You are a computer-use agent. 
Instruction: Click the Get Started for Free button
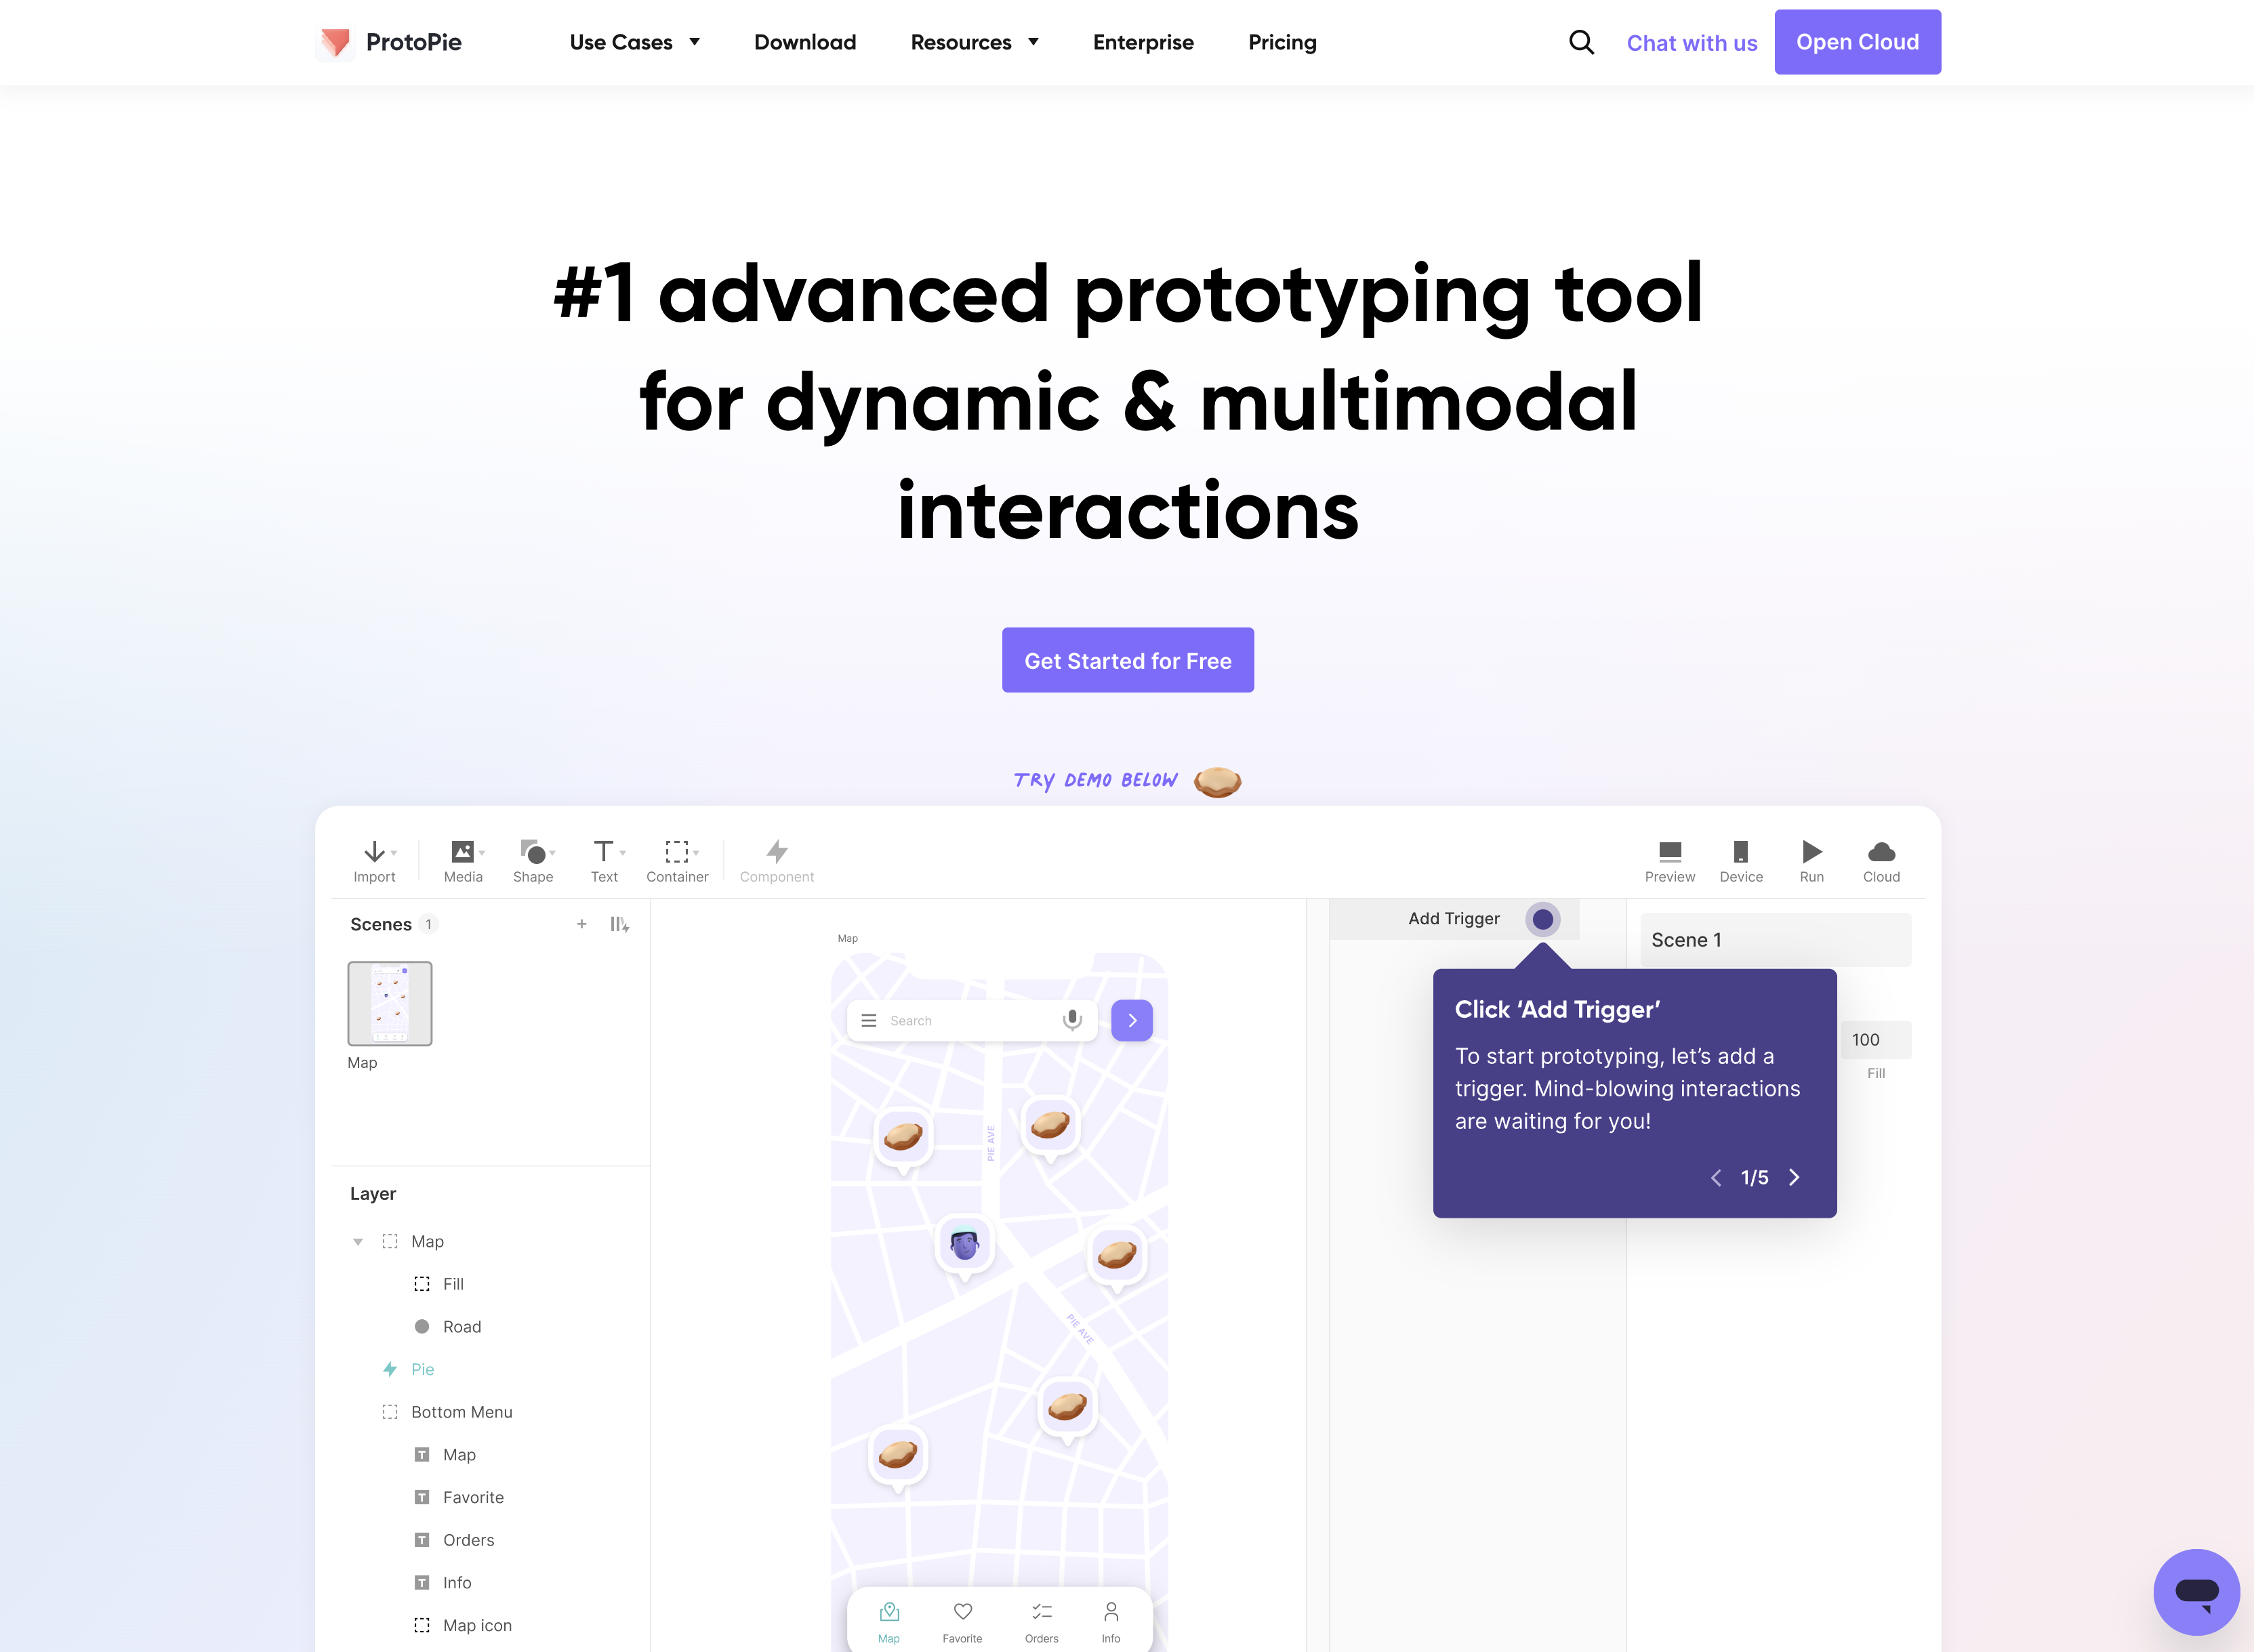click(1127, 660)
